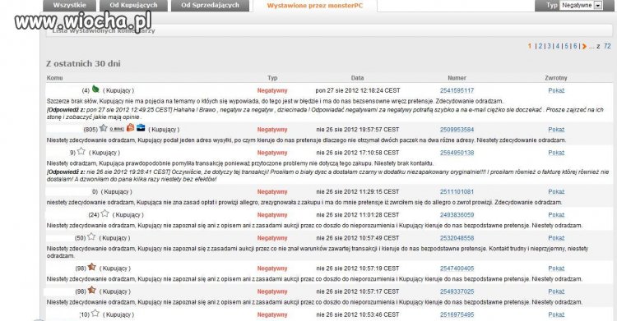Open the Typ Negatywne dropdown

click(582, 6)
